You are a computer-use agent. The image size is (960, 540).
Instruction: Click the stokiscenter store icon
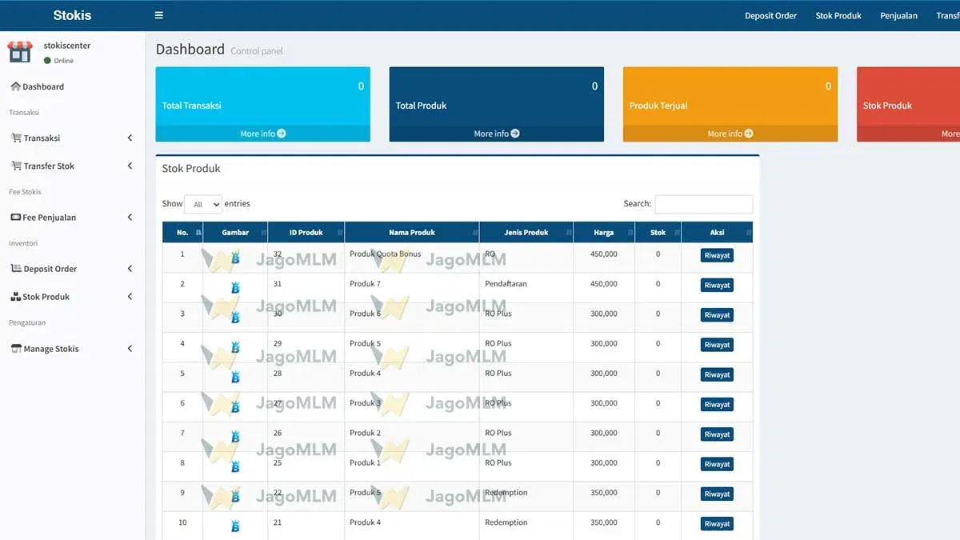(x=19, y=50)
